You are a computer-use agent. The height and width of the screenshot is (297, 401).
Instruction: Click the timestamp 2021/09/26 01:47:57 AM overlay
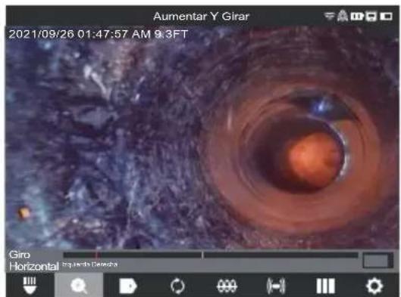click(x=80, y=34)
